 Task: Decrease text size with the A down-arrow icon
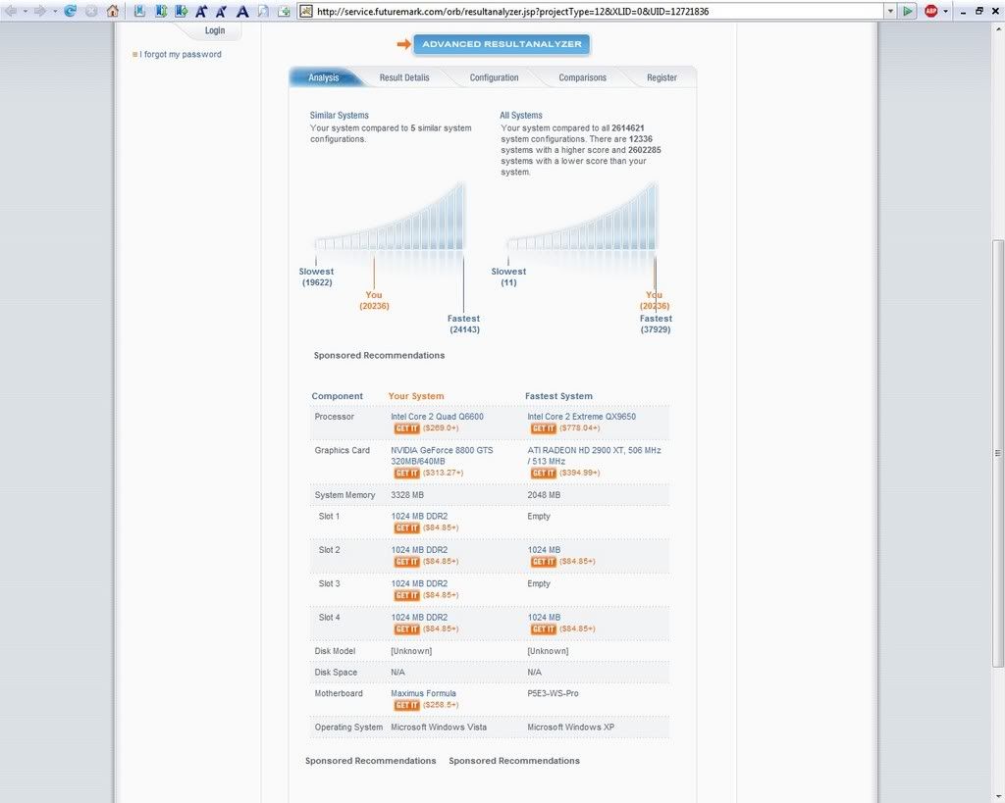click(x=222, y=11)
